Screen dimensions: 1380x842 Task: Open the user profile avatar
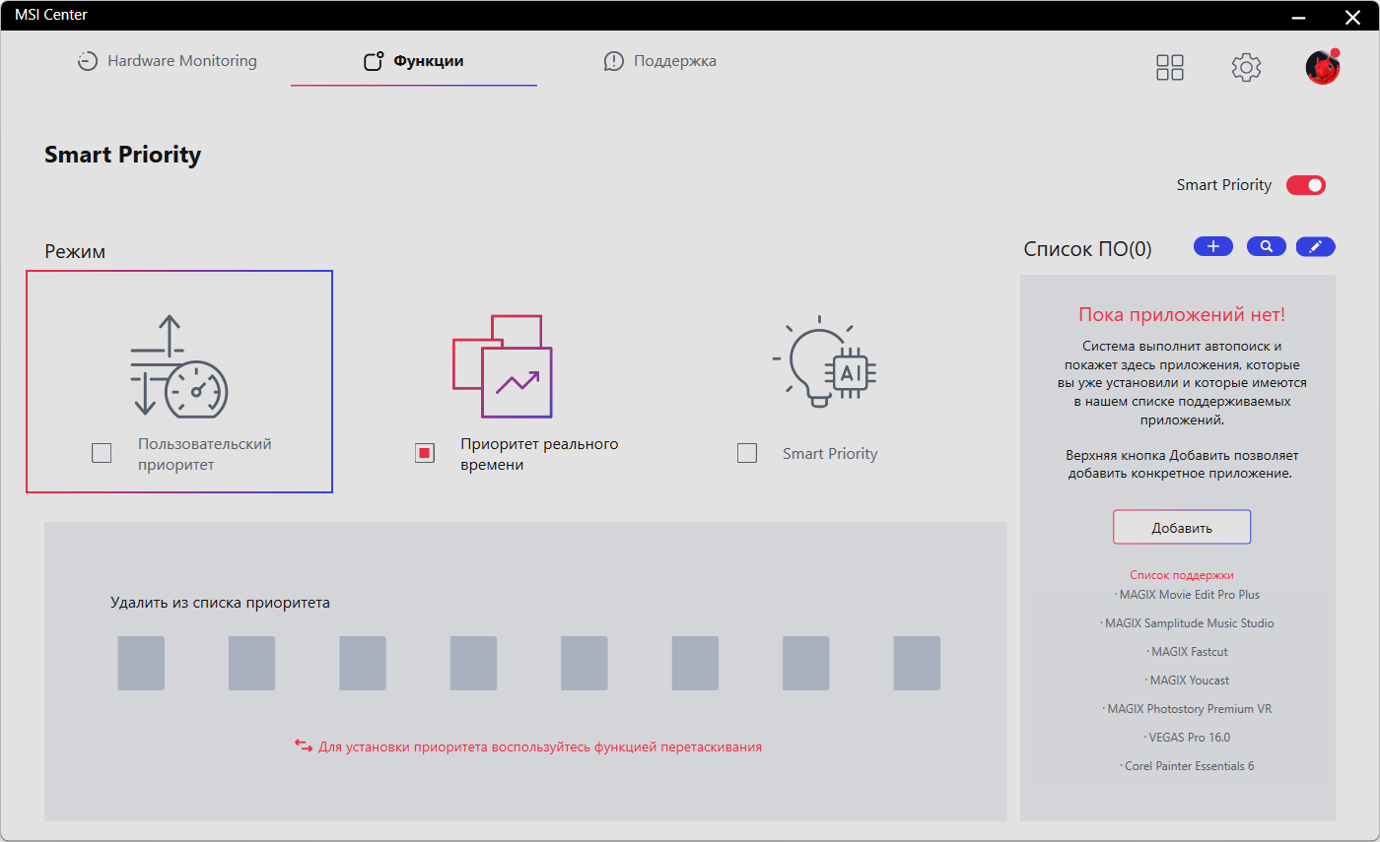pyautogui.click(x=1323, y=67)
